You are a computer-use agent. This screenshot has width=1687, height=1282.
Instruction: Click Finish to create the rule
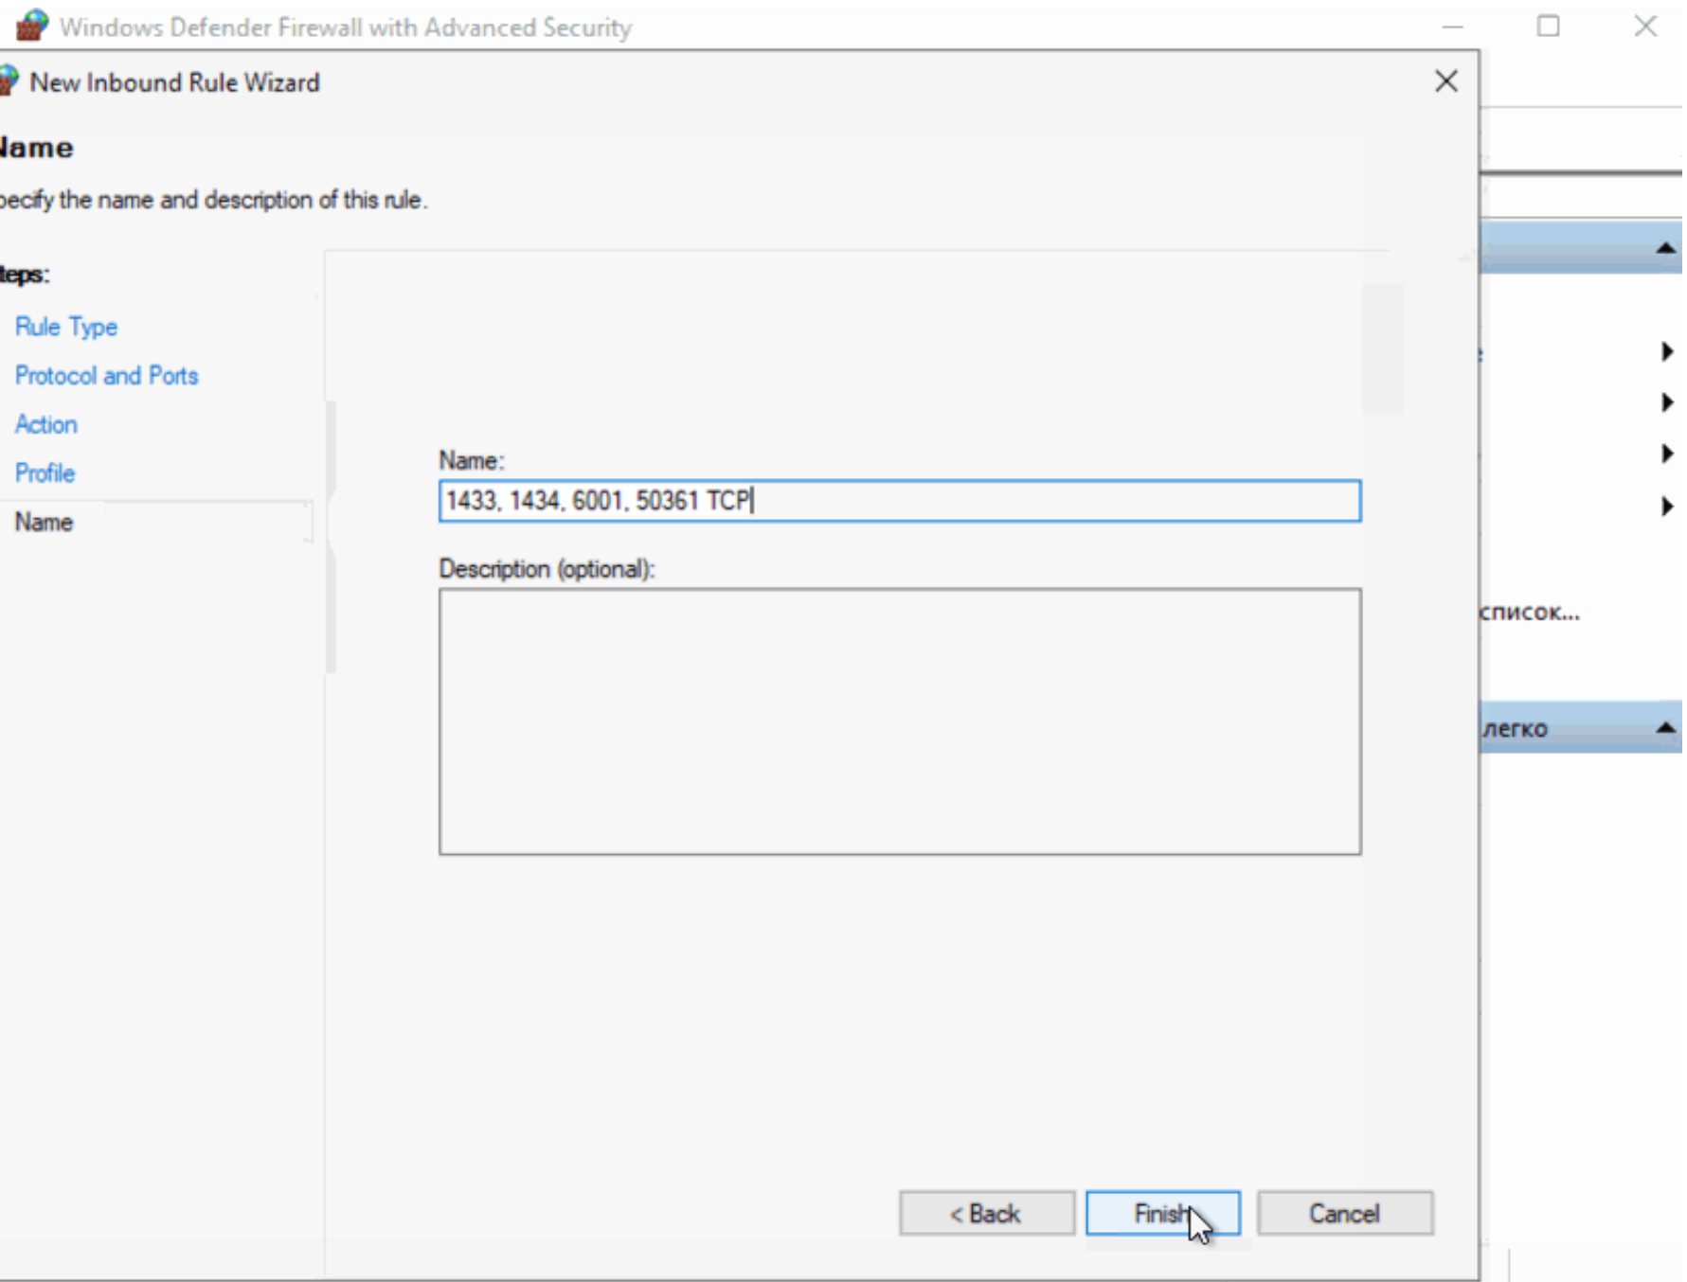pyautogui.click(x=1162, y=1213)
